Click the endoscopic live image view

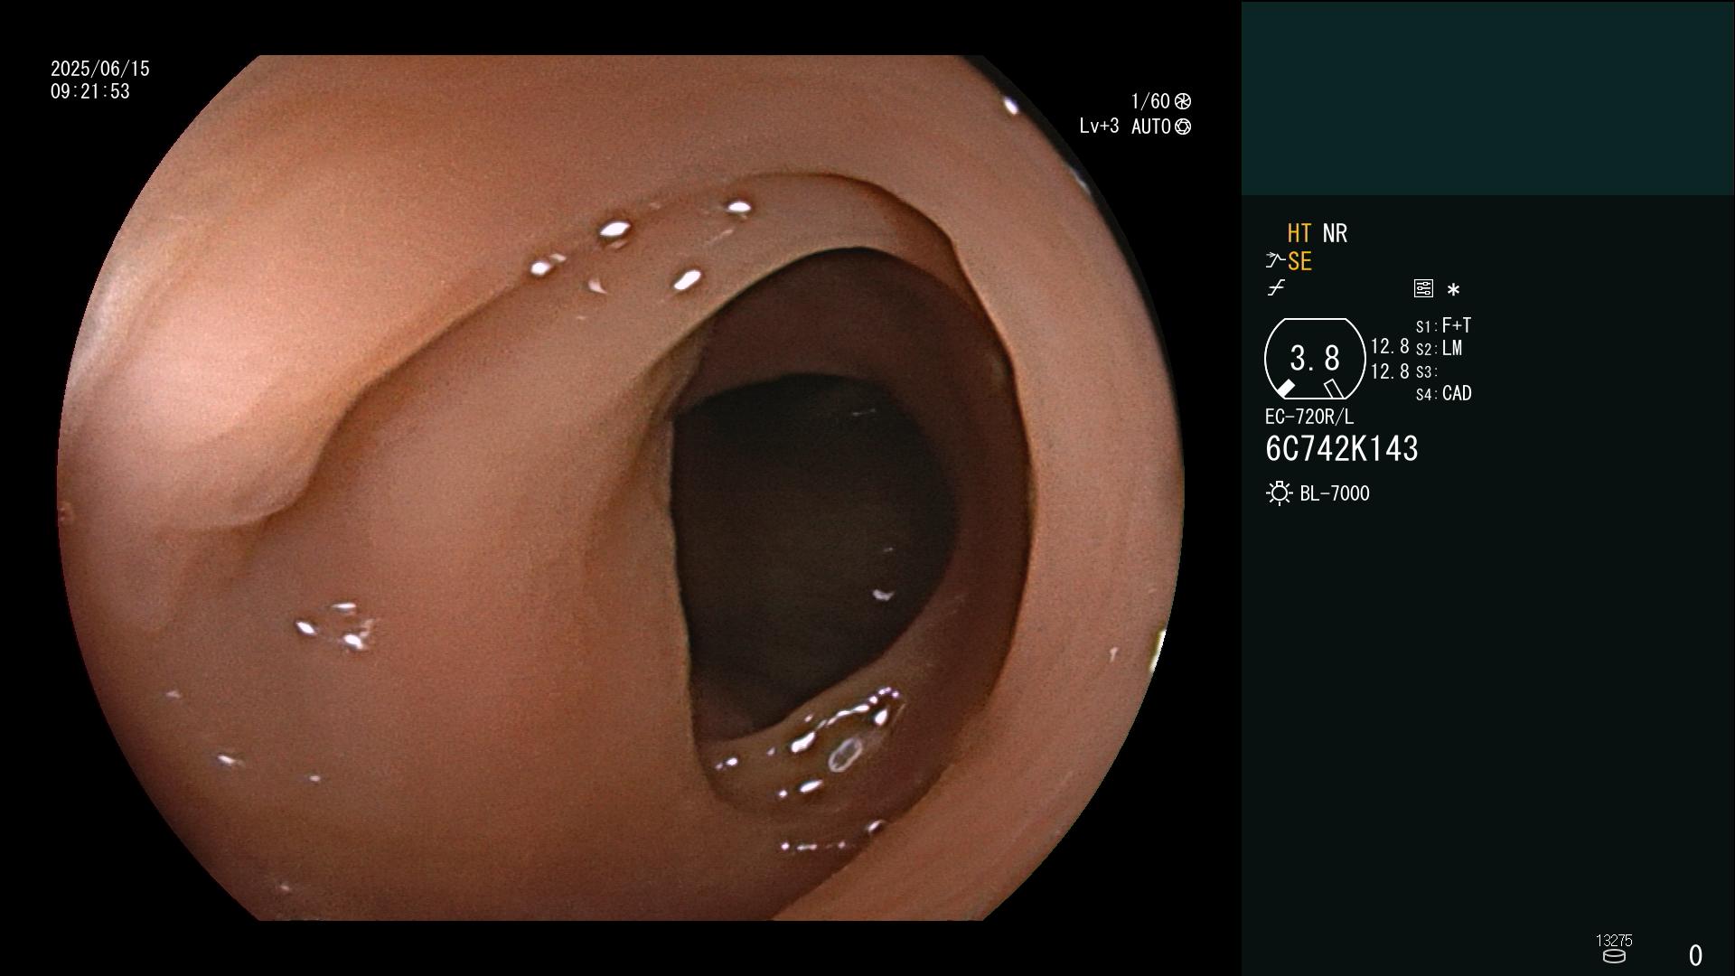(x=621, y=488)
